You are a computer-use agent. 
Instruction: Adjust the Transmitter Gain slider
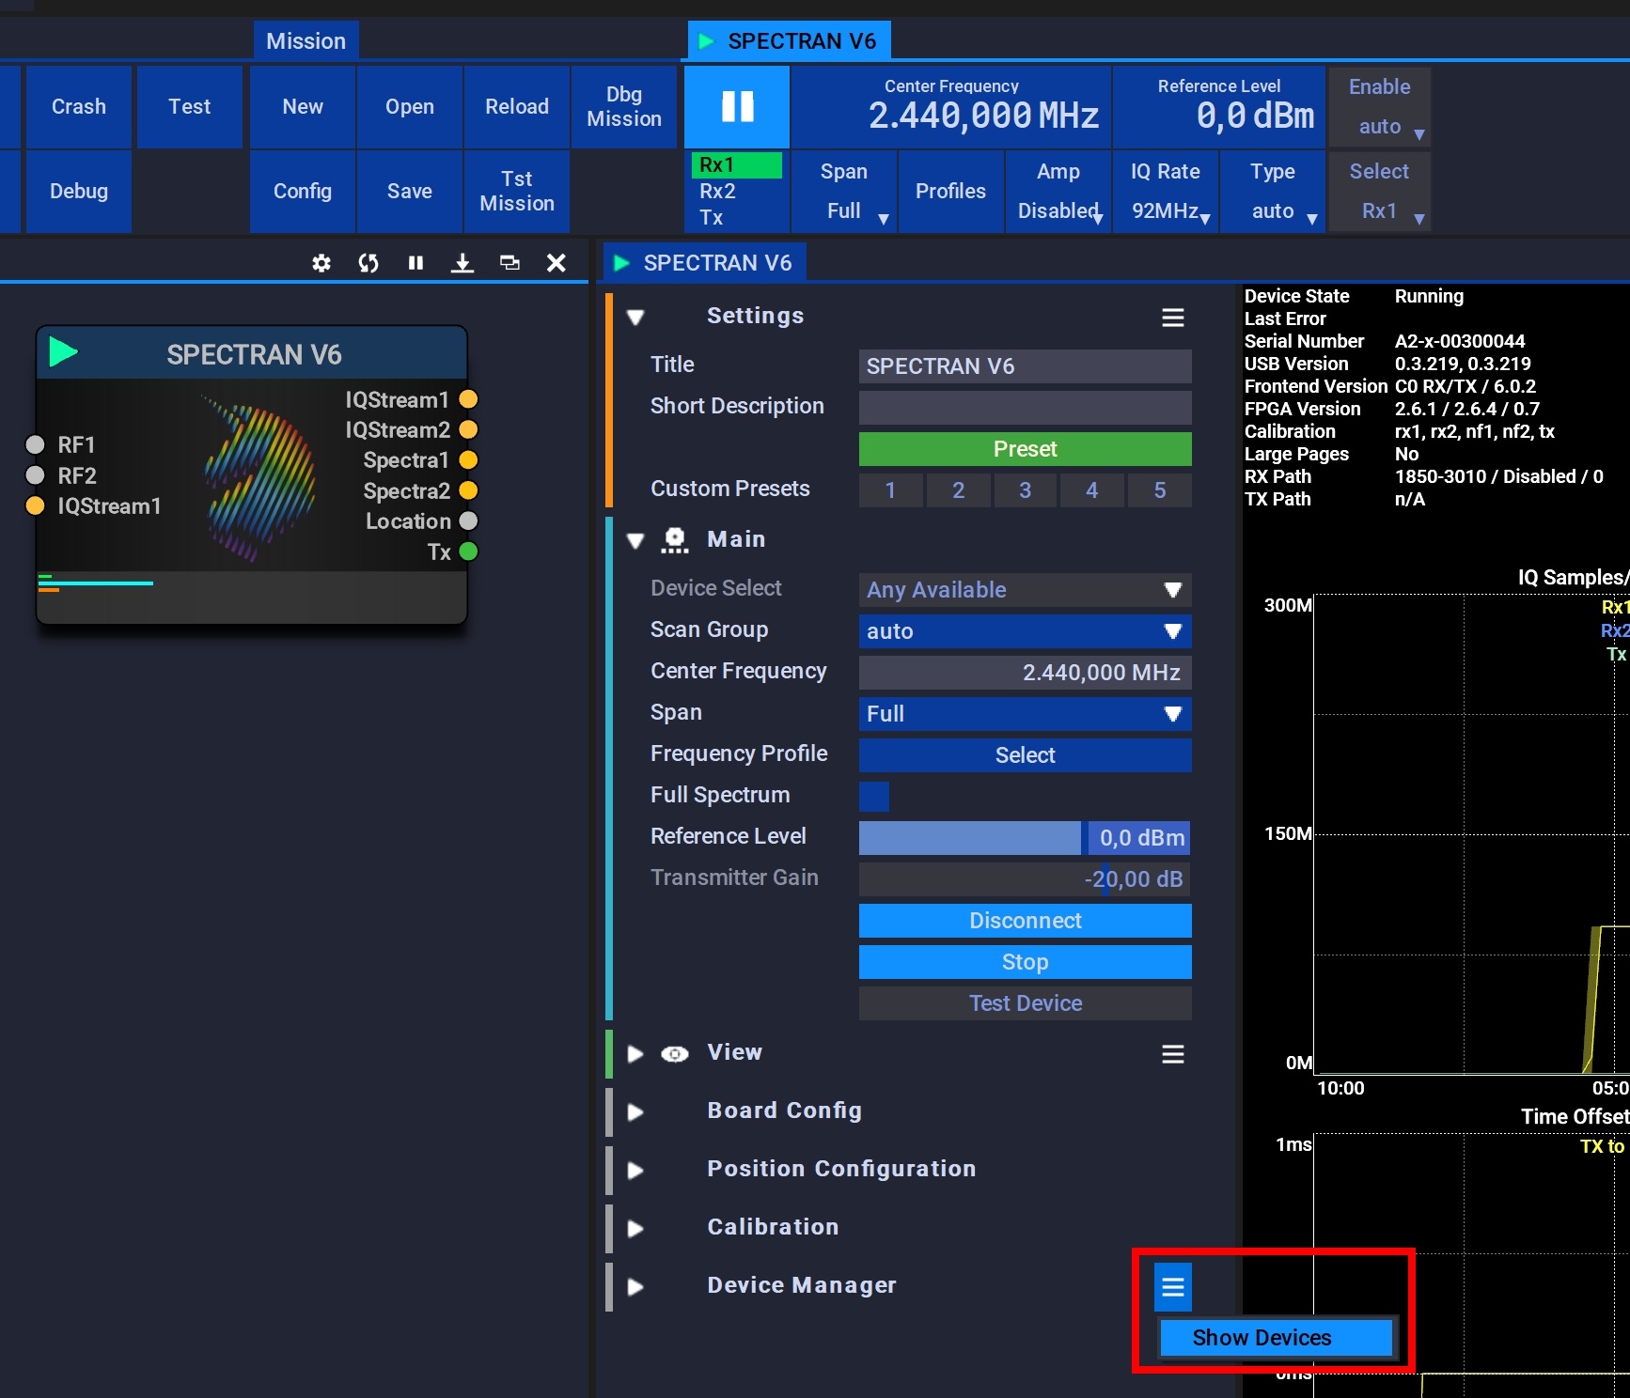(x=1026, y=879)
